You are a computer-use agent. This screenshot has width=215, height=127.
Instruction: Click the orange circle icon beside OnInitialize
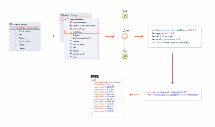[x=71, y=32]
